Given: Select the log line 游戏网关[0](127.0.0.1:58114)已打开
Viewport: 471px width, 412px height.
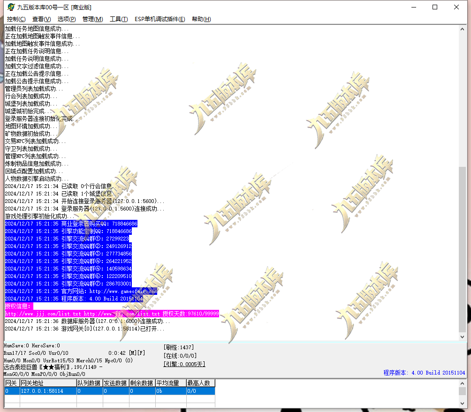Looking at the screenshot, I should [x=85, y=329].
